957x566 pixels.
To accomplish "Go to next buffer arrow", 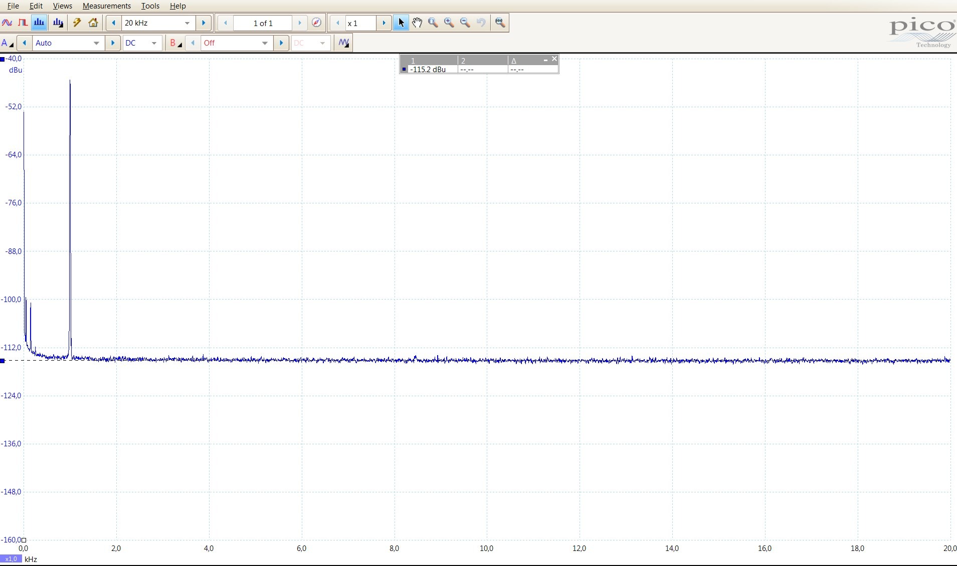I will pyautogui.click(x=300, y=23).
